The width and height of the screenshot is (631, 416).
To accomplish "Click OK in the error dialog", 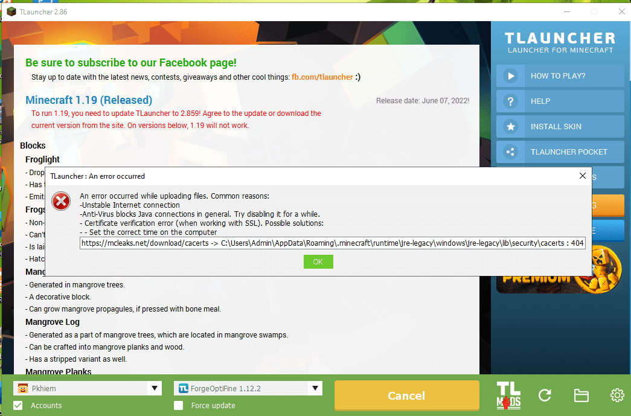I will [318, 262].
